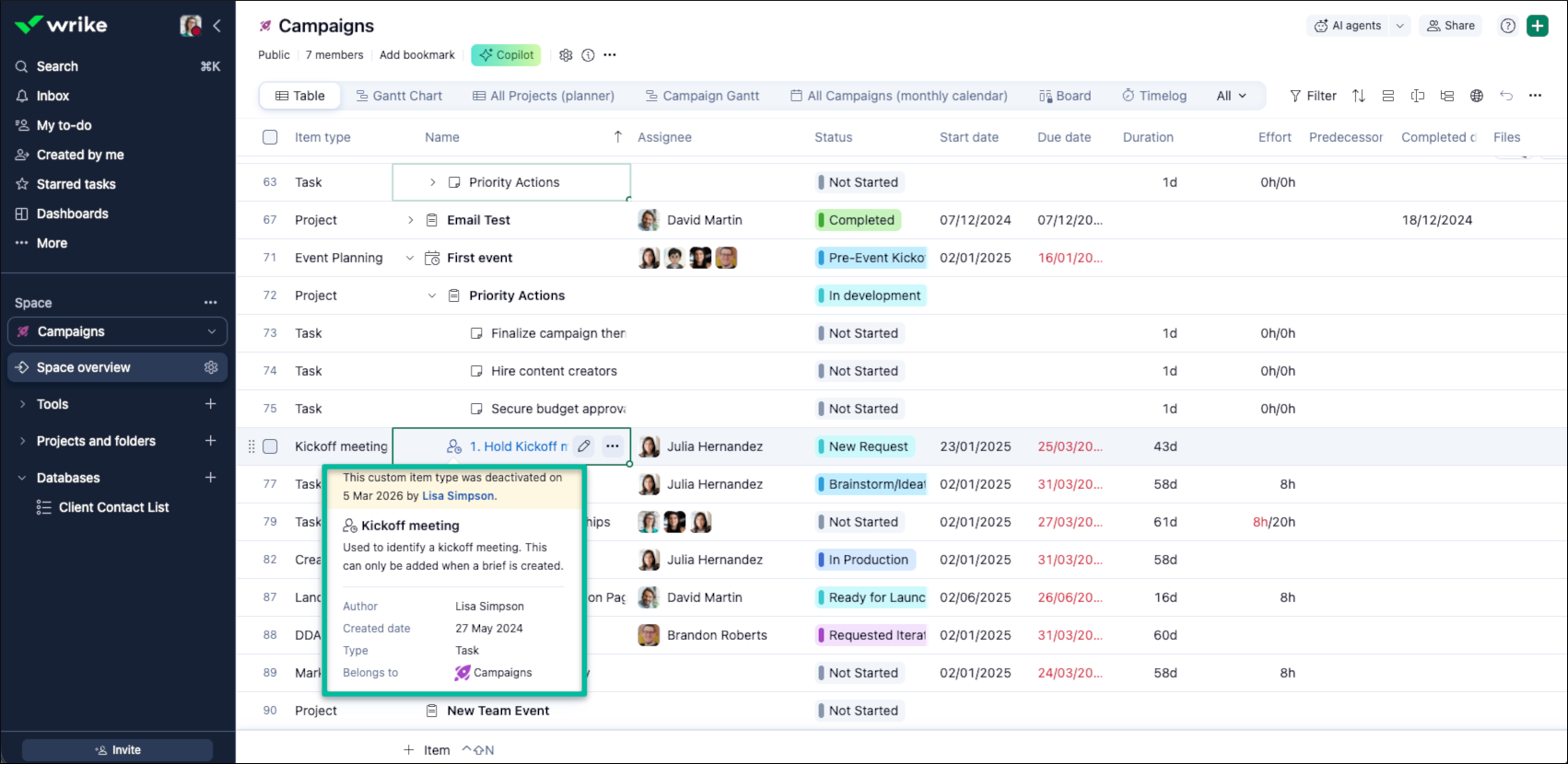Viewport: 1568px width, 764px height.
Task: Open the Campaigns space dropdown
Action: click(x=211, y=331)
